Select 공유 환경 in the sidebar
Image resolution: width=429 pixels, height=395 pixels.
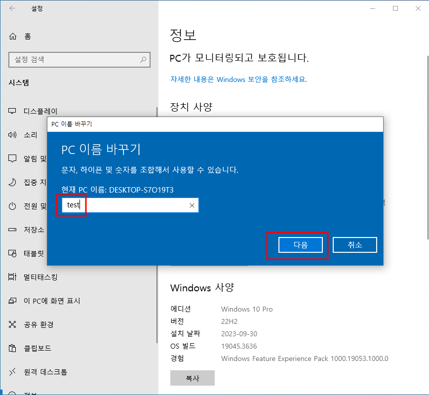pyautogui.click(x=39, y=324)
